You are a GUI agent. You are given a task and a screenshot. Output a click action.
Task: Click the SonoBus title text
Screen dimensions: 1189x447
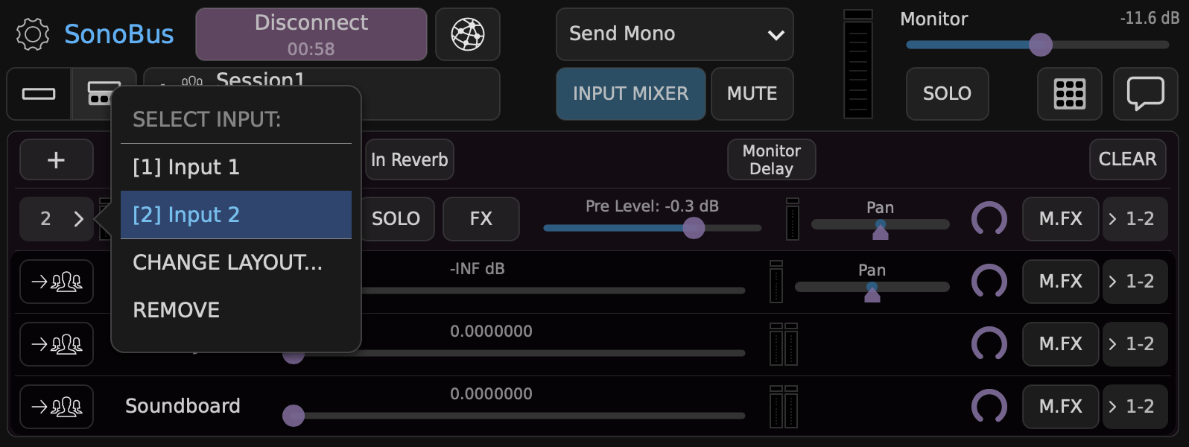pos(119,34)
